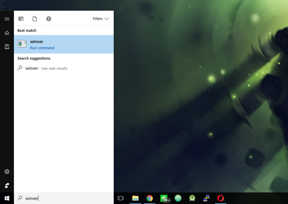The width and height of the screenshot is (288, 204).
Task: Filter search results by Web globe icon
Action: 49,19
